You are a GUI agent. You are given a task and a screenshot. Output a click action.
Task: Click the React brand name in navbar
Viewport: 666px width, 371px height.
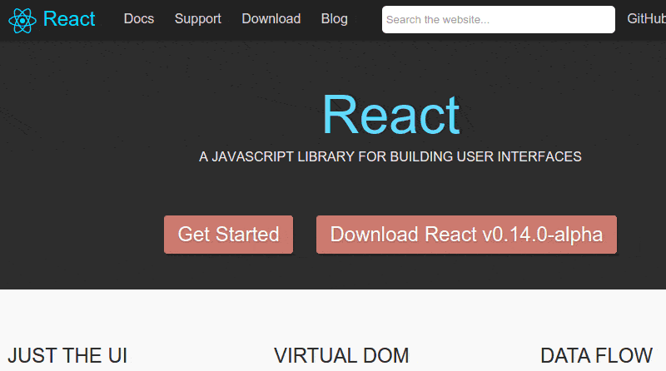coord(69,18)
